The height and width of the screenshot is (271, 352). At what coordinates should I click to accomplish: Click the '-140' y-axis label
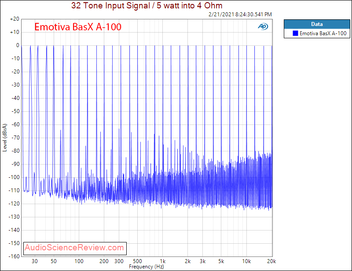14,230
